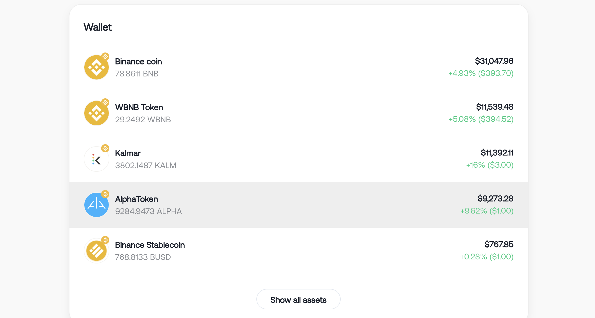The image size is (595, 318).
Task: Click the $31,047.96 Binance coin value
Action: coord(494,61)
